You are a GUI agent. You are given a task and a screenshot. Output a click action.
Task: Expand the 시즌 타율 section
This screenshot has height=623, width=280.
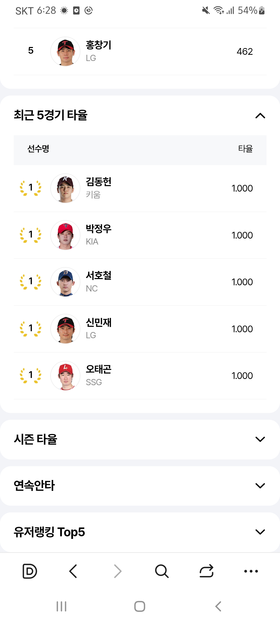pyautogui.click(x=260, y=439)
